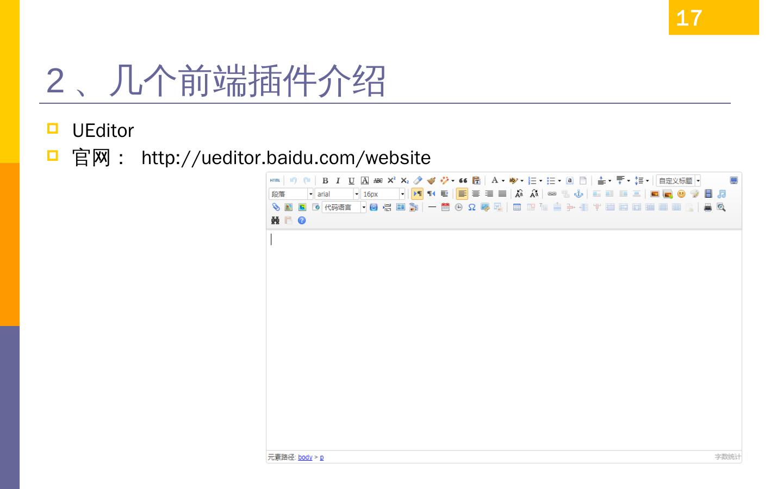Open help with the question mark icon
The image size is (783, 489).
pyautogui.click(x=302, y=220)
